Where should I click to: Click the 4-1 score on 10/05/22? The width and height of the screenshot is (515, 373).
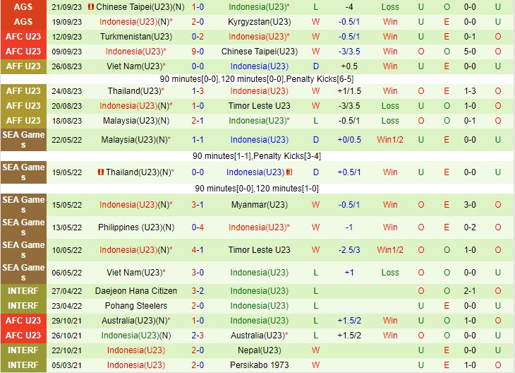coord(198,250)
